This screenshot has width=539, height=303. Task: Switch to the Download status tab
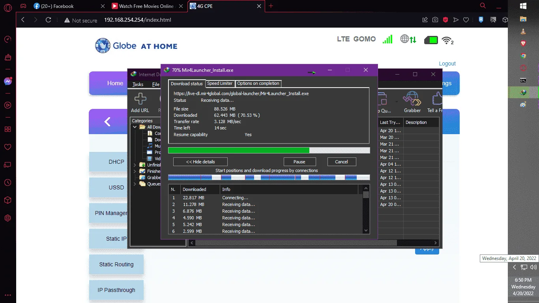click(187, 84)
